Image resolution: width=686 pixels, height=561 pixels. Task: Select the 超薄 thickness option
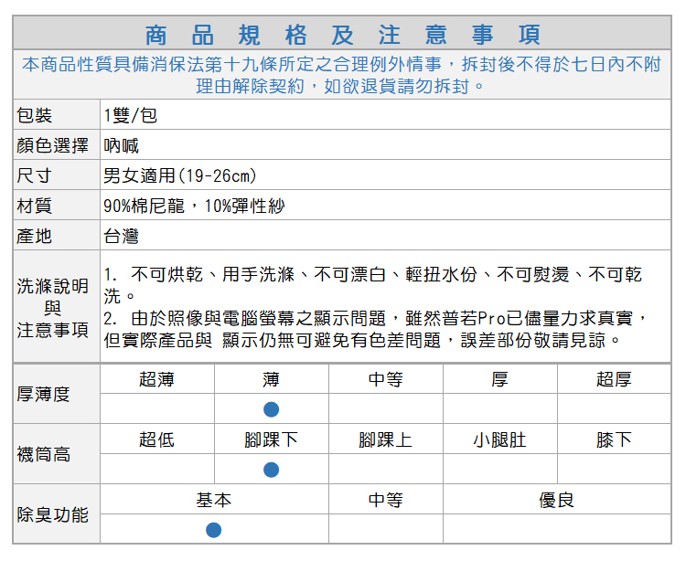(x=156, y=379)
